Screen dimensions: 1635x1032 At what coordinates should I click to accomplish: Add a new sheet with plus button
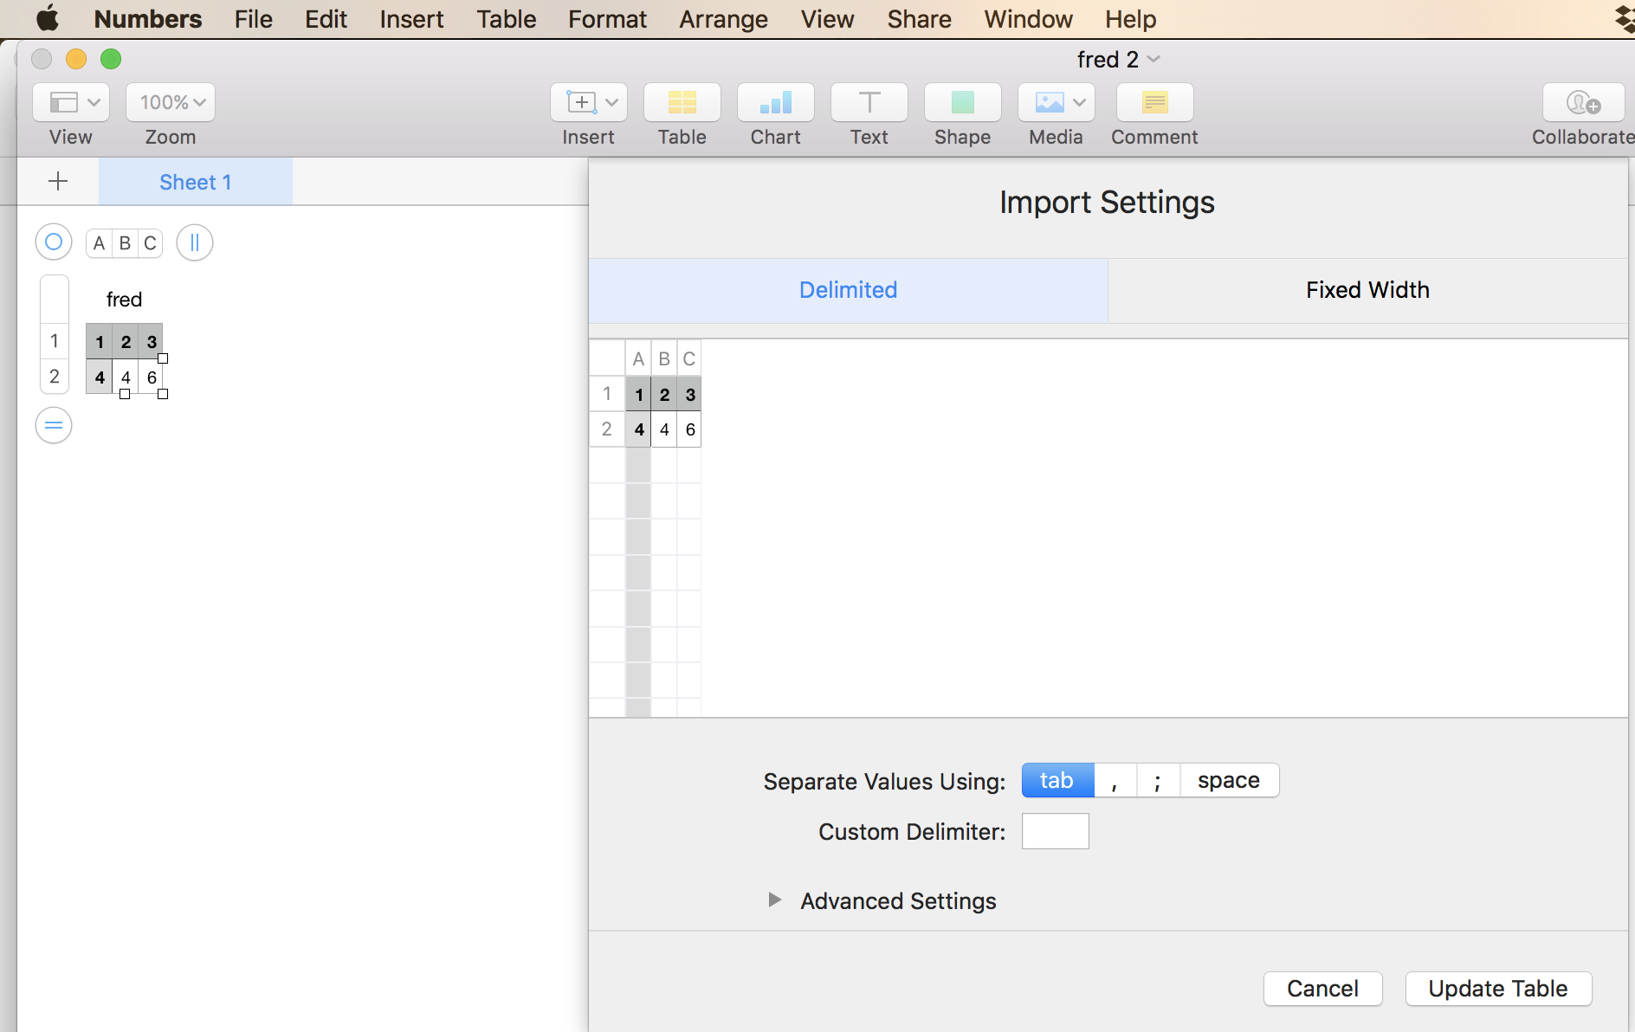pos(58,181)
